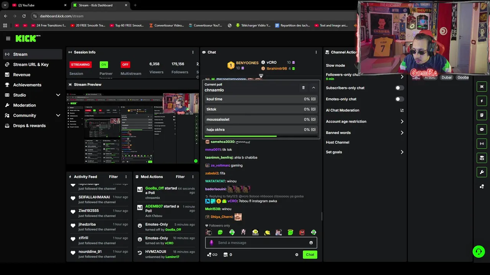Click the broadcast signal icon in right rail

482,144
